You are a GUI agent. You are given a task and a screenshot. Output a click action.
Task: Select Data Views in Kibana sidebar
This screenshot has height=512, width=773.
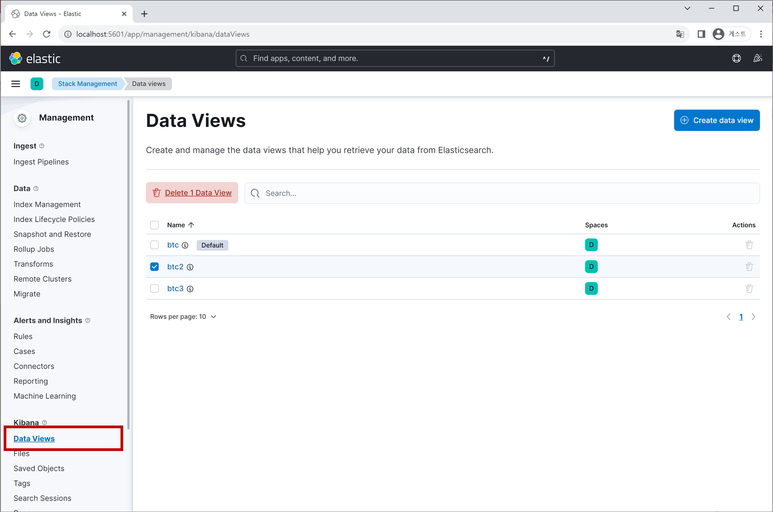[x=34, y=439]
